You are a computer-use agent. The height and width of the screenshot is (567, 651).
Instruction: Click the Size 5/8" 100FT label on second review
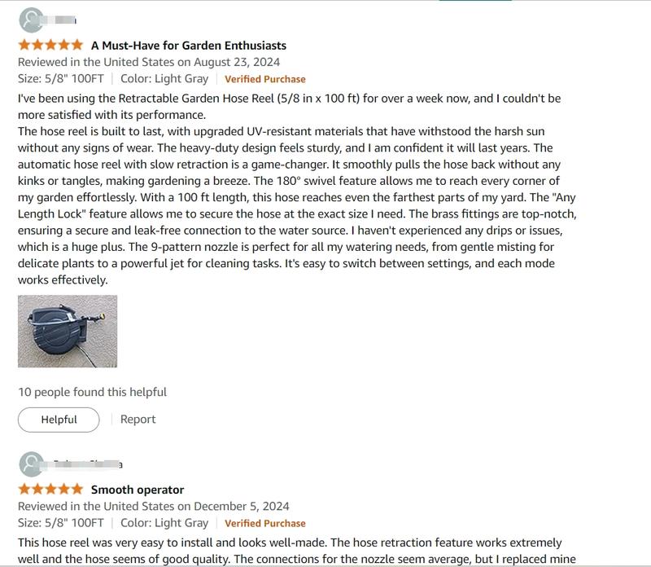tap(61, 523)
